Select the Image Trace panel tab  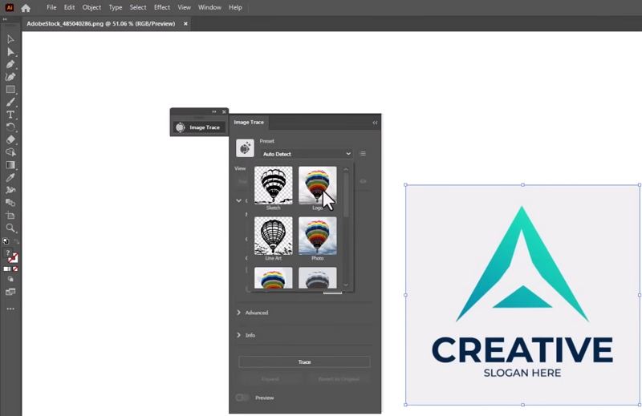pyautogui.click(x=249, y=122)
